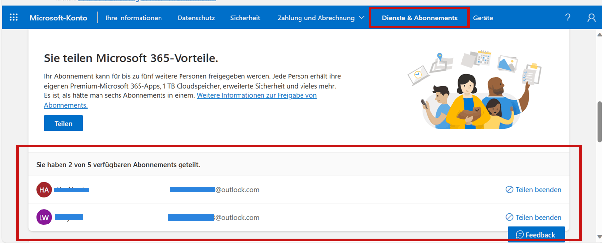Open the Sicherheit tab
The image size is (602, 243).
click(x=245, y=18)
